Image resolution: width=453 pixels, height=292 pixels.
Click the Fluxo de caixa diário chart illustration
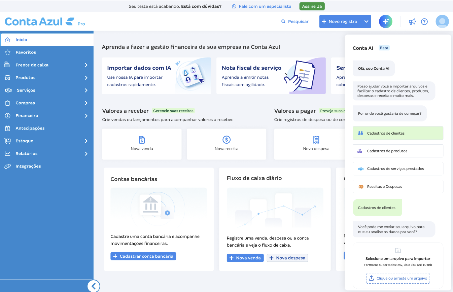[275, 208]
